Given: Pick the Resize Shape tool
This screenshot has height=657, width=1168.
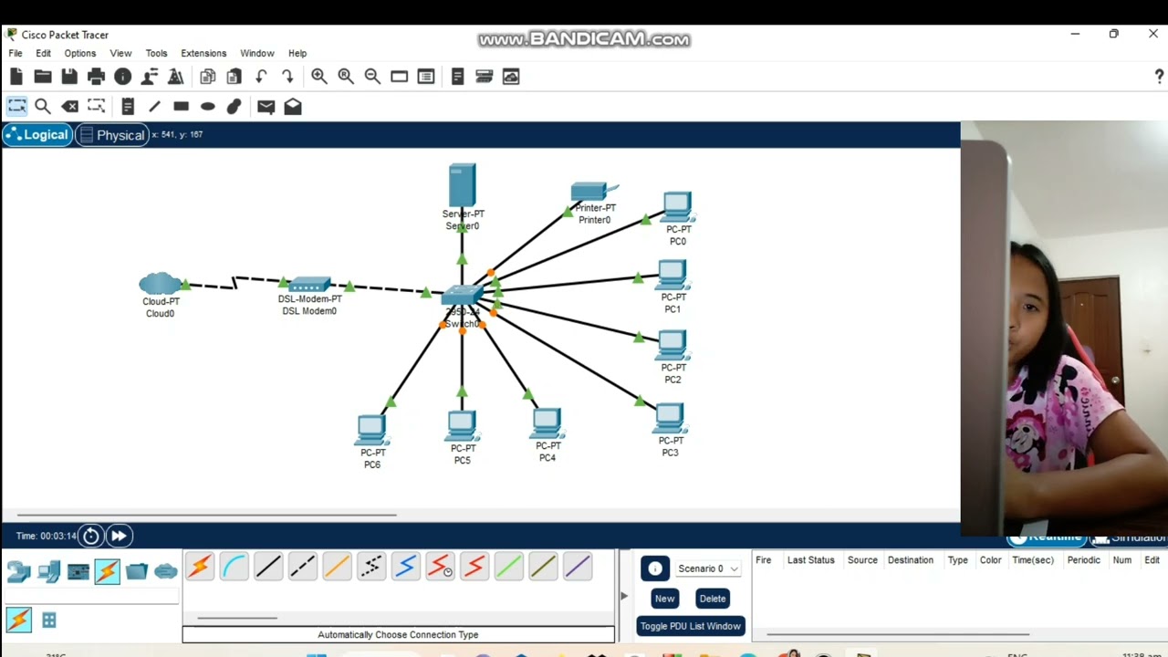Looking at the screenshot, I should tap(96, 107).
